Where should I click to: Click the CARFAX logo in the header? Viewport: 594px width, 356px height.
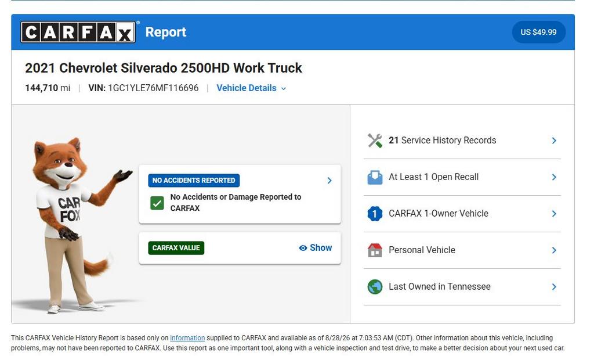[78, 32]
